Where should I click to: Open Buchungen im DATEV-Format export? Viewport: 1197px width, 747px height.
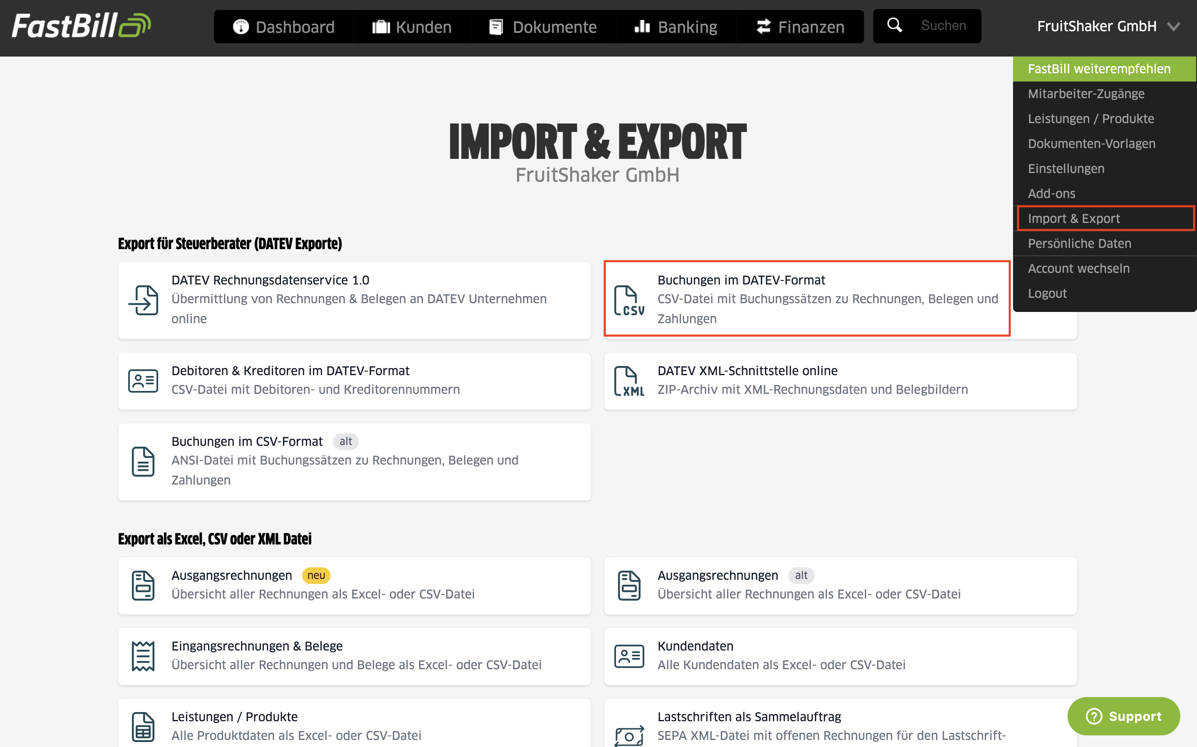[x=807, y=299]
